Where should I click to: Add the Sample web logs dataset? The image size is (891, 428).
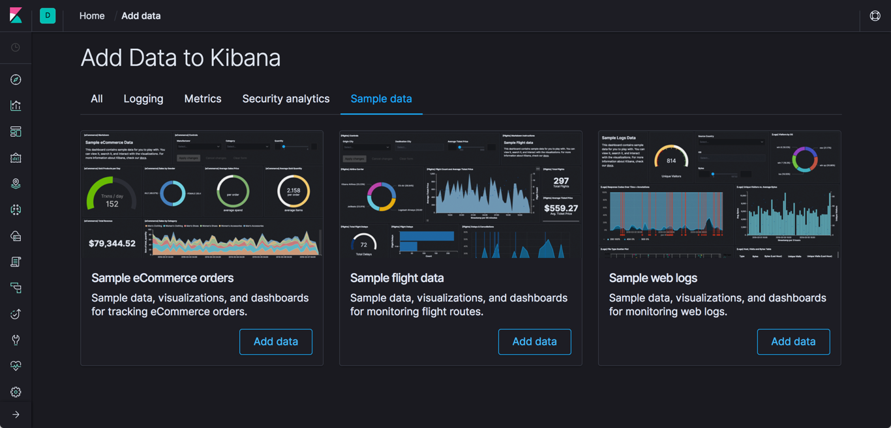point(793,341)
